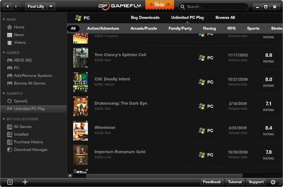Click the search magnifier icon
The image size is (283, 187).
(183, 7)
